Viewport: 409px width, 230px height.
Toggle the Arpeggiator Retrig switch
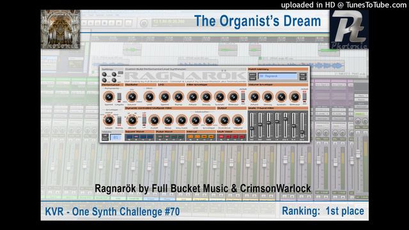pyautogui.click(x=120, y=121)
